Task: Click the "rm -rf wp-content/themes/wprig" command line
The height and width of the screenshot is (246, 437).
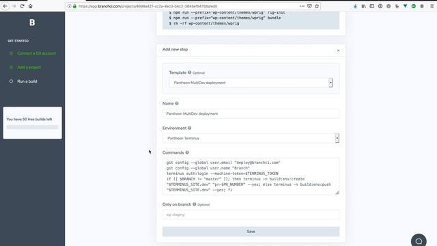Action: click(x=204, y=23)
